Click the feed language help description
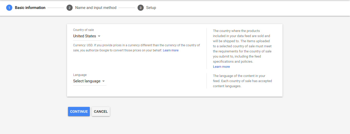The image size is (350, 134). 242,81
